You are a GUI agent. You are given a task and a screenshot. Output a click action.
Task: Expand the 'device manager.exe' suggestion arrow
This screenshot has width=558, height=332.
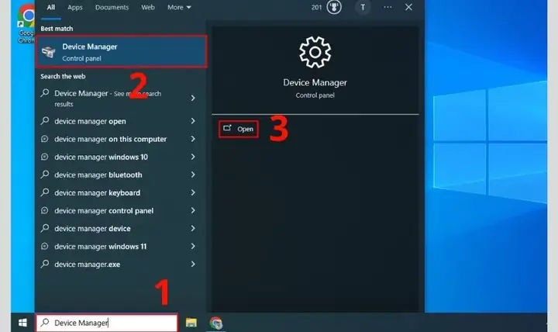point(193,264)
